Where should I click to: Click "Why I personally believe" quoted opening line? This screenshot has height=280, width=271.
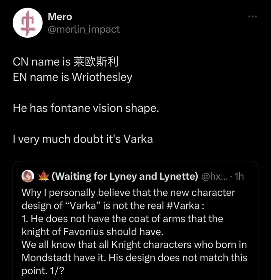click(x=128, y=192)
